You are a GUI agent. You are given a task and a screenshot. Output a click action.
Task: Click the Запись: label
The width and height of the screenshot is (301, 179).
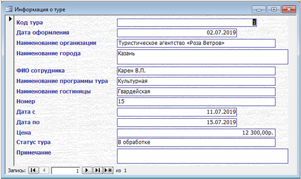[x=17, y=170]
